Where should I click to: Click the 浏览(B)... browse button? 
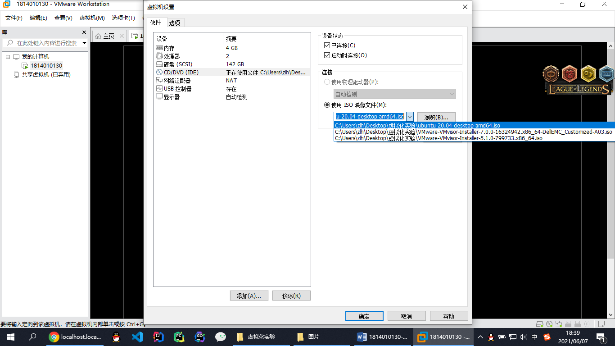pyautogui.click(x=436, y=117)
